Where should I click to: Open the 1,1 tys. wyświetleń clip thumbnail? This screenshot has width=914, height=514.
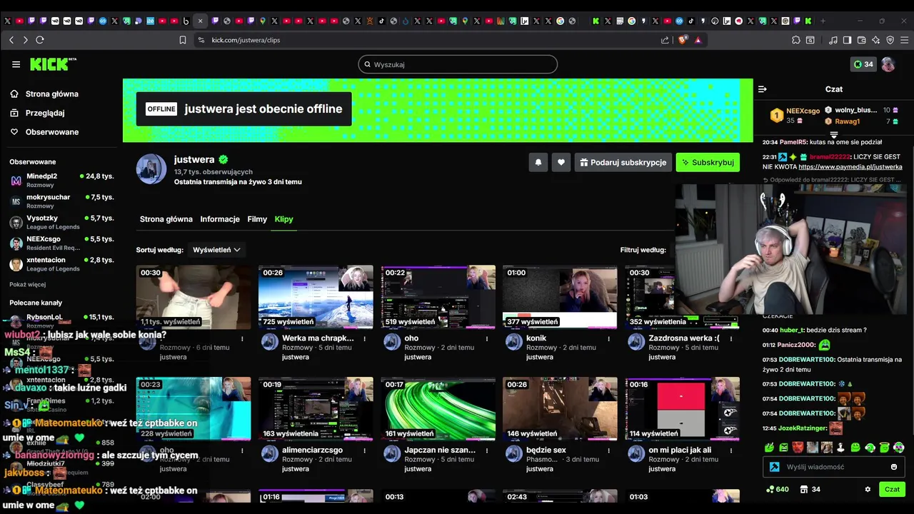coord(194,297)
